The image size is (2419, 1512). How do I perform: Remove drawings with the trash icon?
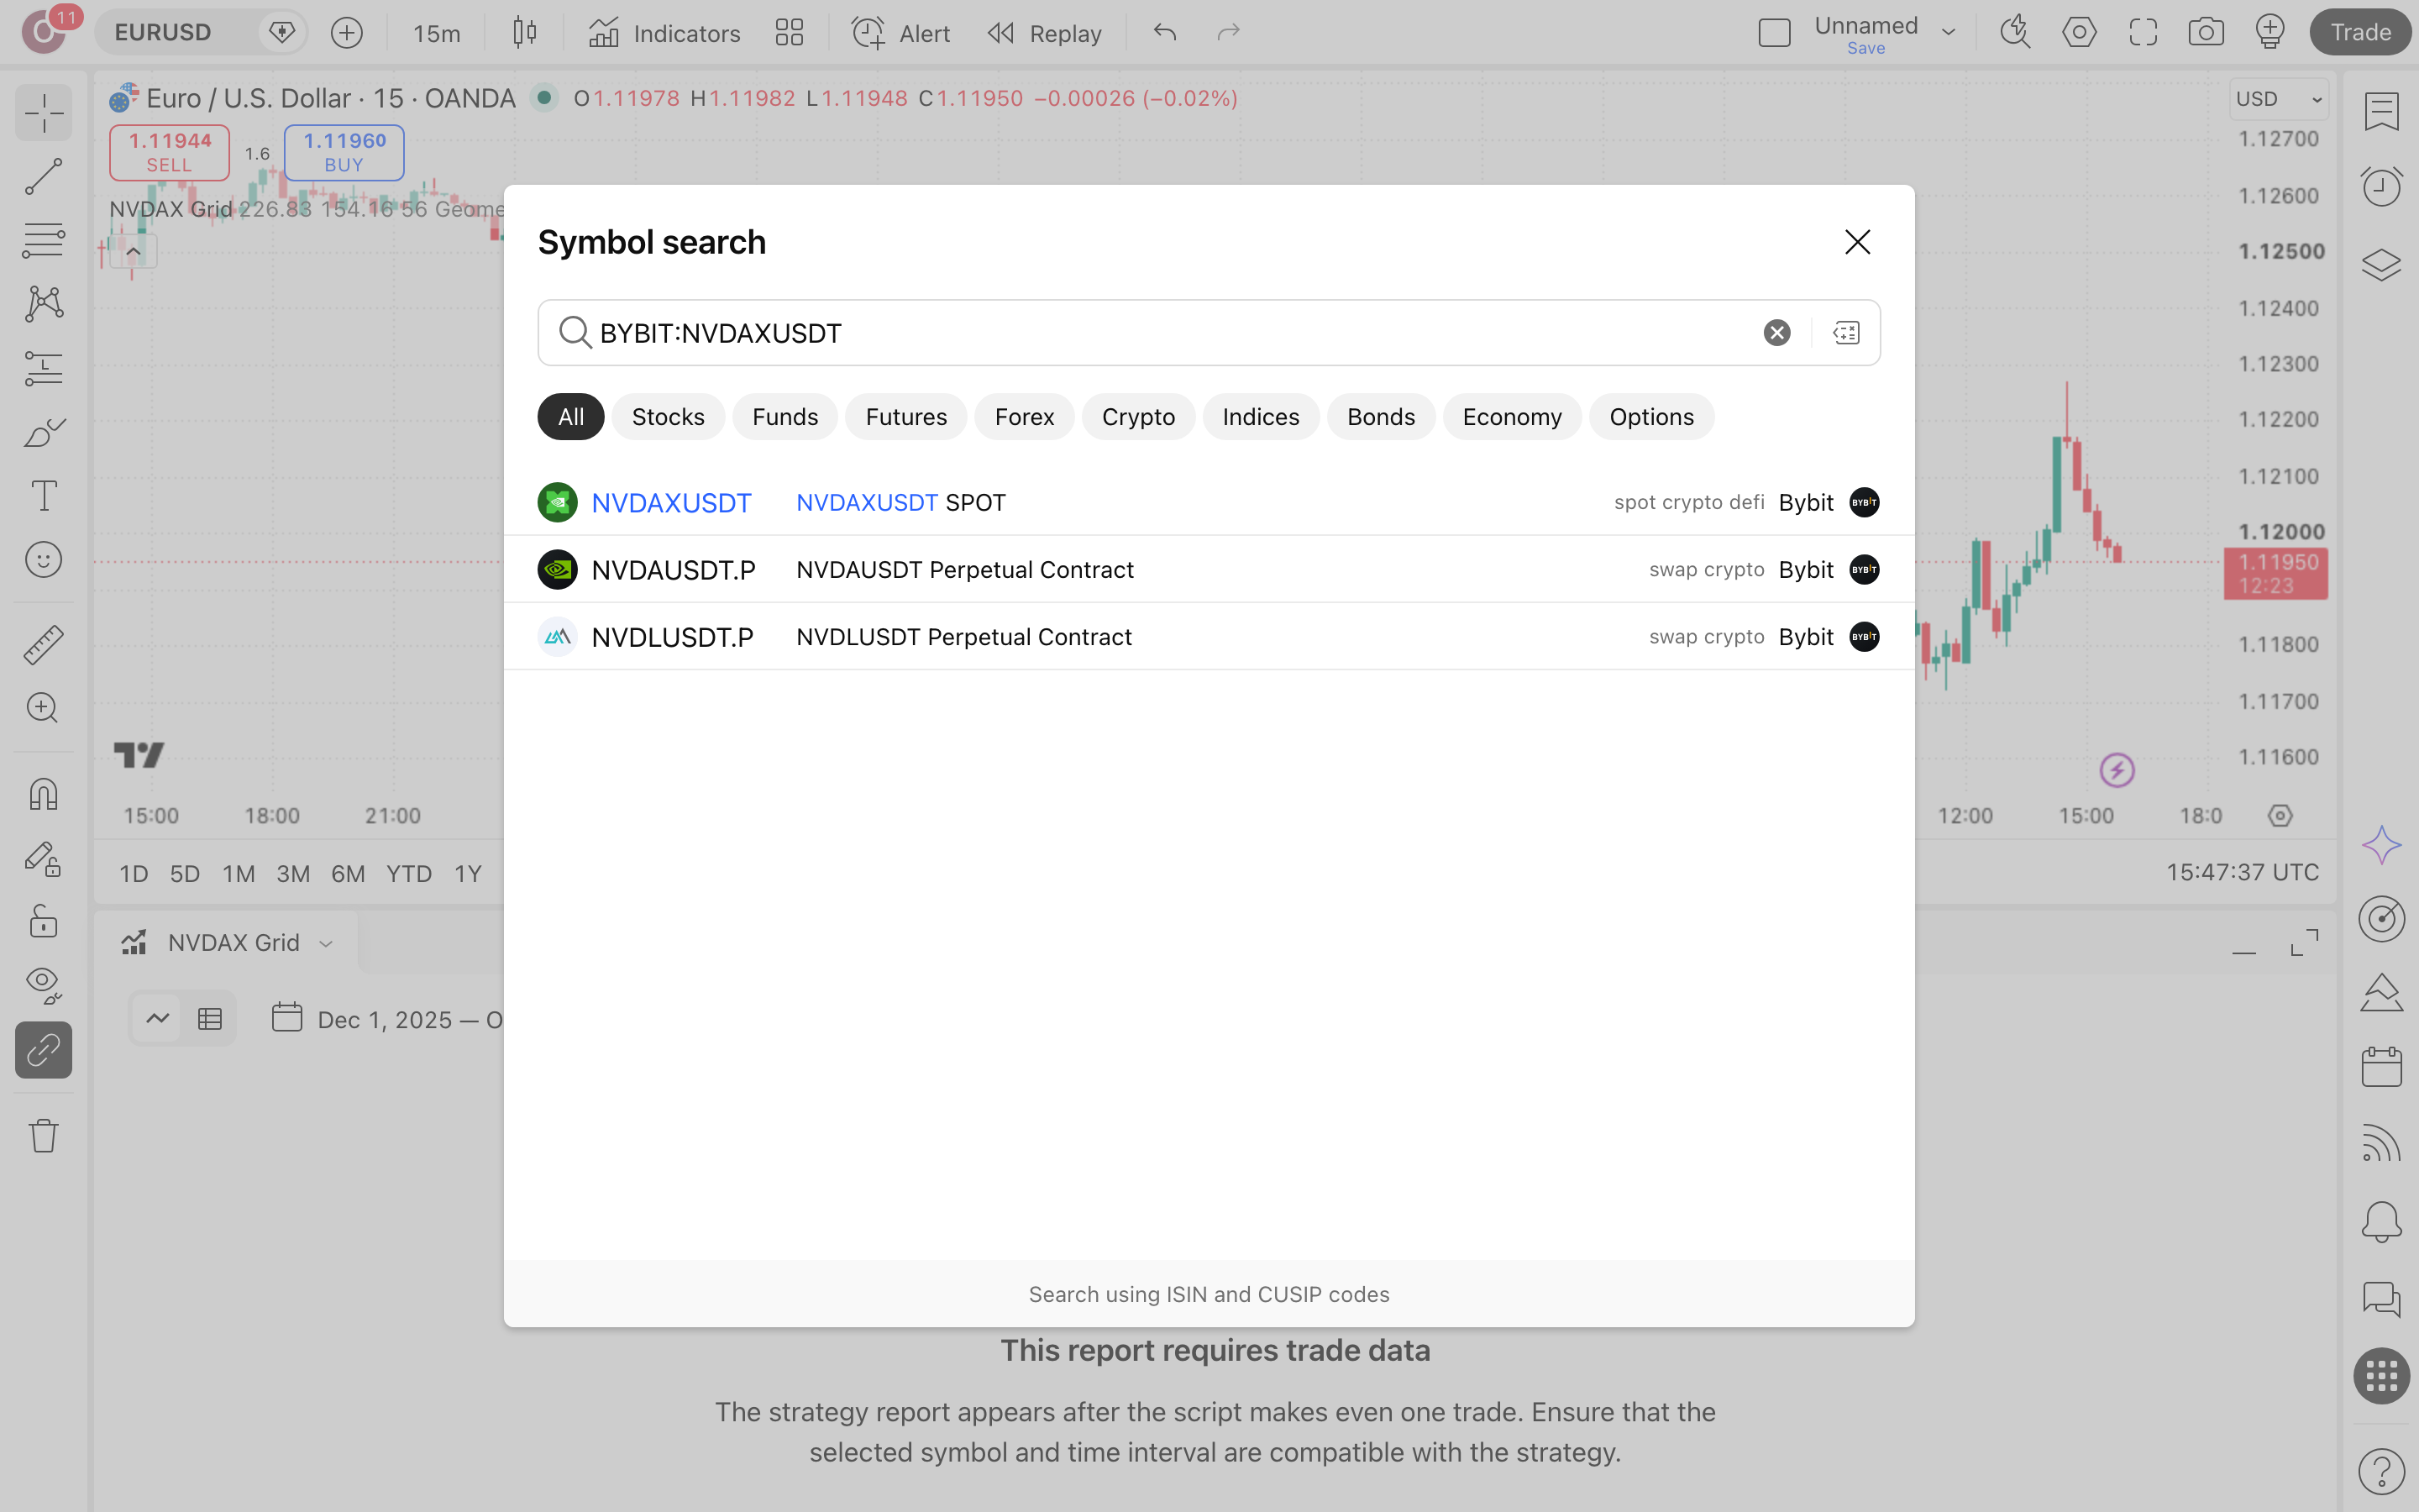coord(43,1135)
